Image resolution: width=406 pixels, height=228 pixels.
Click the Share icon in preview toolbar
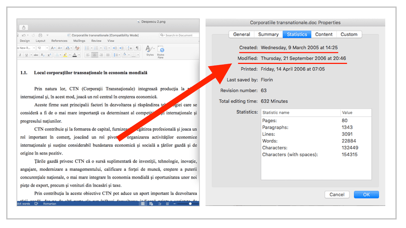[24, 27]
